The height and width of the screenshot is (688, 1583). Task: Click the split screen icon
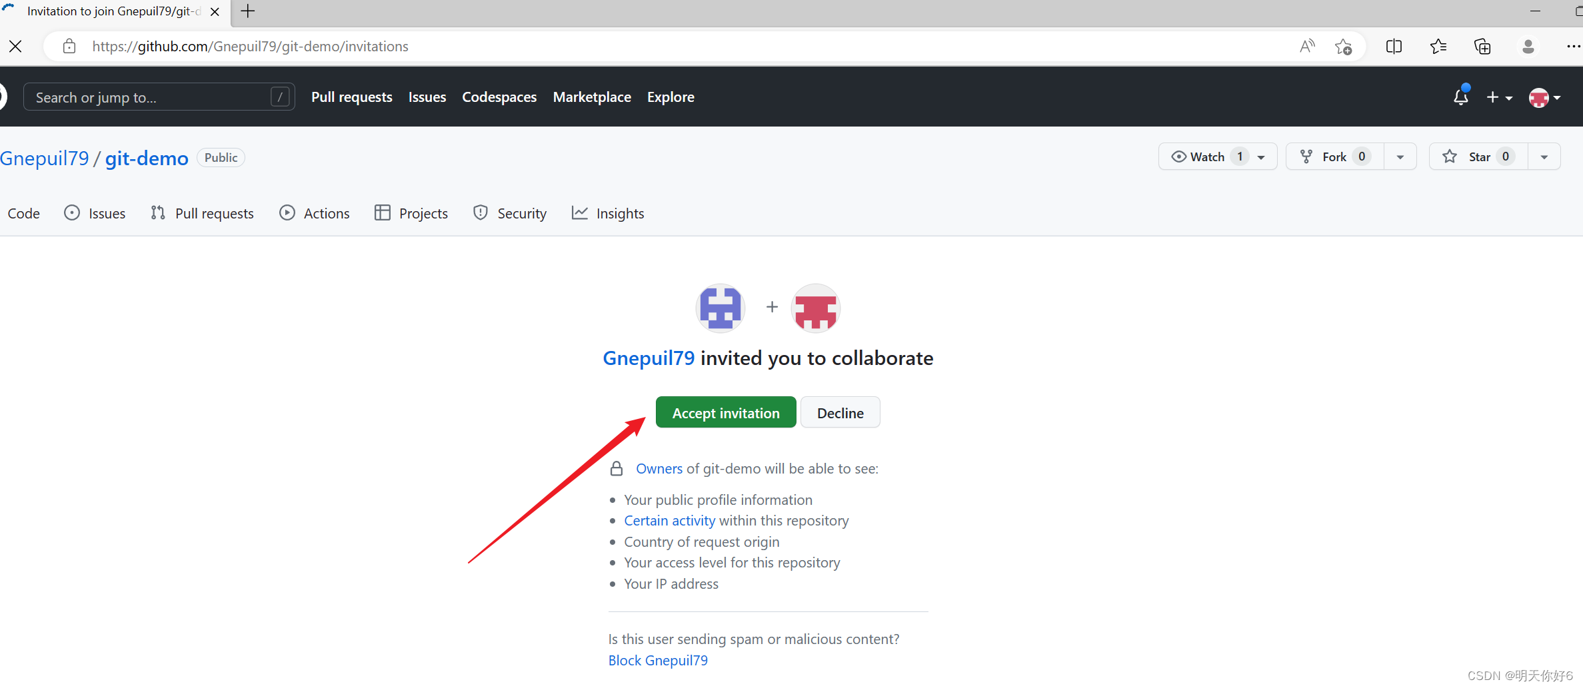(x=1394, y=47)
